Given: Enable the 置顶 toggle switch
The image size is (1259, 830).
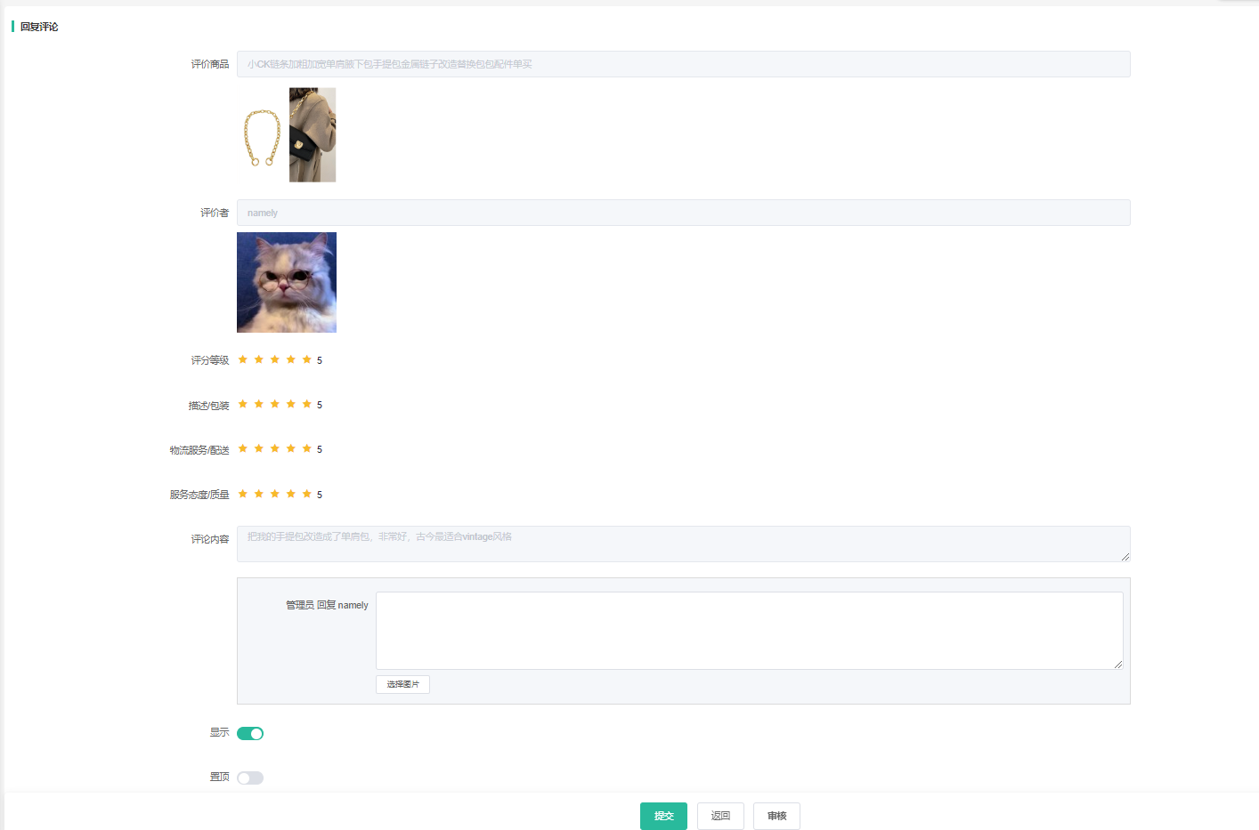Looking at the screenshot, I should click(x=250, y=778).
